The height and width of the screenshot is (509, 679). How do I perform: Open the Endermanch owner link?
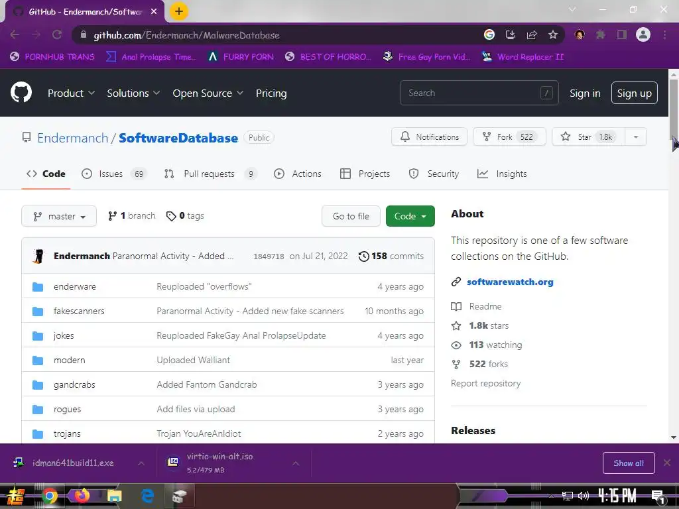click(x=72, y=138)
